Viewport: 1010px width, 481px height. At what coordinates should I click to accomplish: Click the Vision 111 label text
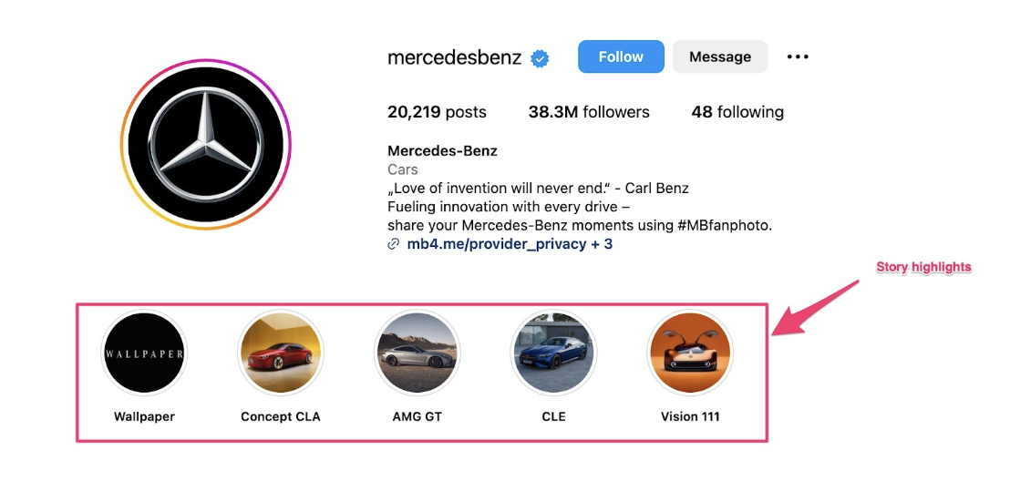point(690,416)
